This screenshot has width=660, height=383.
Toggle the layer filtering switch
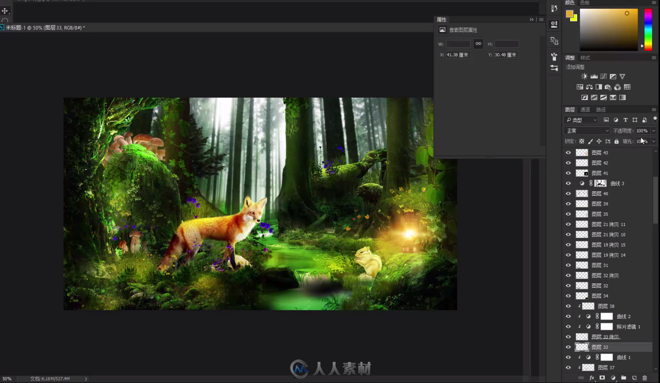pyautogui.click(x=655, y=119)
